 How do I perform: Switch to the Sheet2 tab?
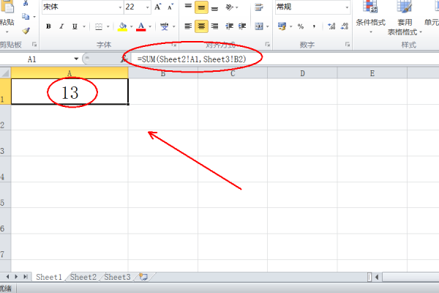pos(83,277)
